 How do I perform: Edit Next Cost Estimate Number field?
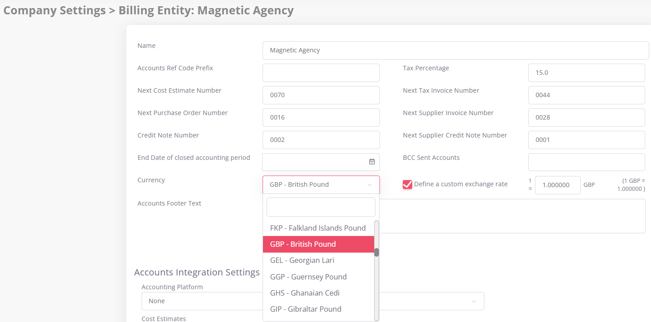pyautogui.click(x=321, y=95)
